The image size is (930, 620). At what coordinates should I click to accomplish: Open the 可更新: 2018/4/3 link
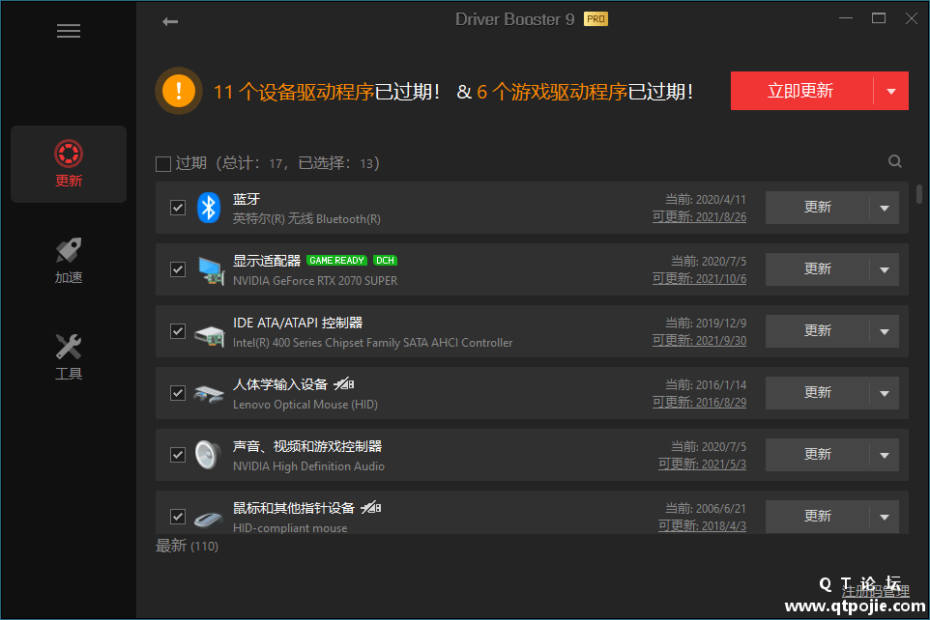(702, 525)
